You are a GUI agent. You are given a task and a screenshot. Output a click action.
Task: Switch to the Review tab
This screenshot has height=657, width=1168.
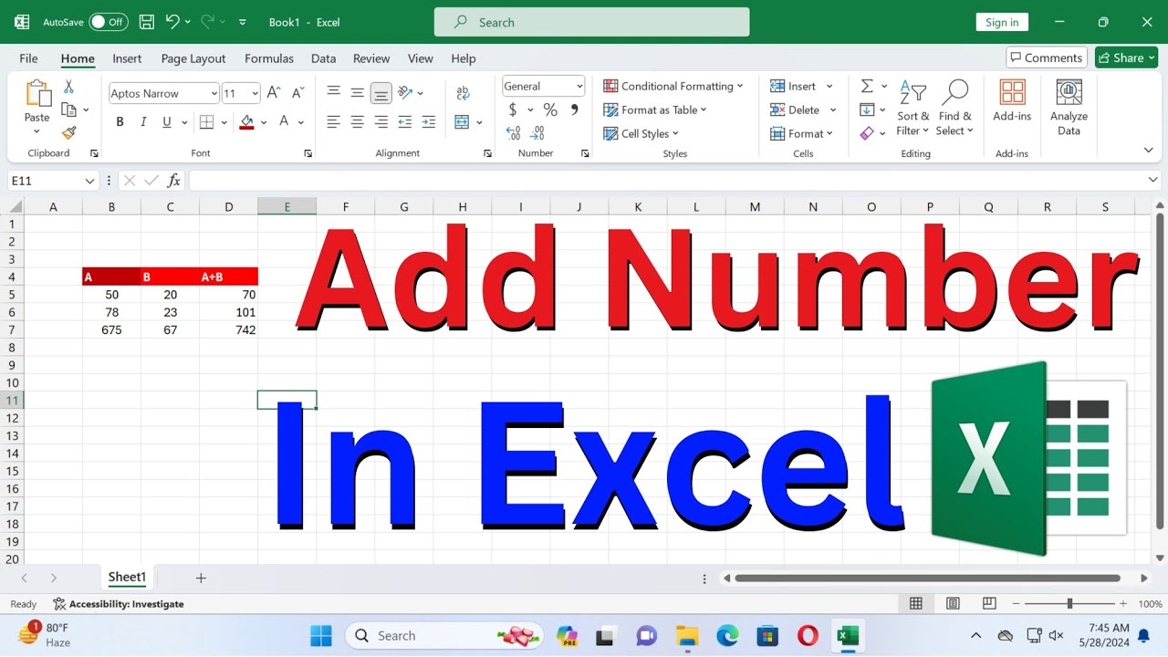pos(371,58)
